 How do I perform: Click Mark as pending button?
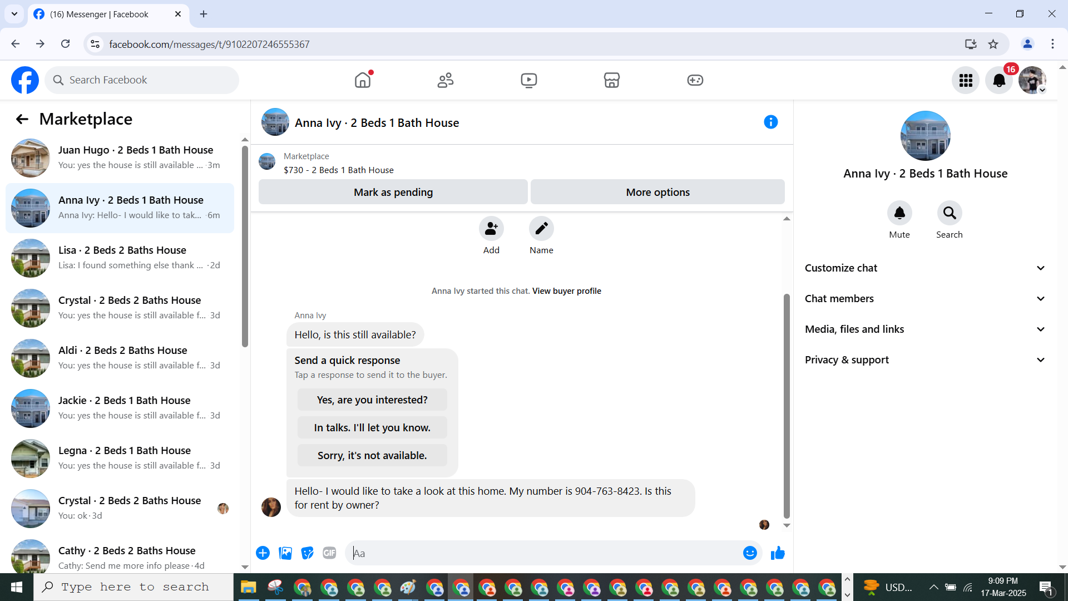tap(393, 192)
